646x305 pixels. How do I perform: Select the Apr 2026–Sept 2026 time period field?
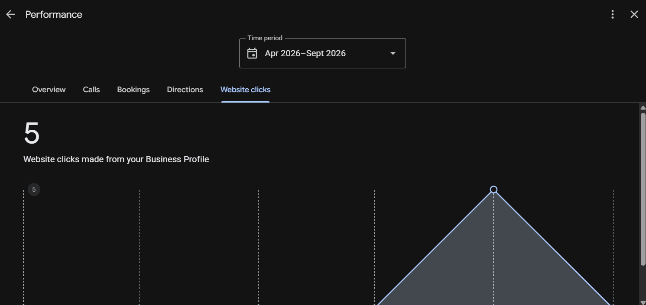click(322, 53)
